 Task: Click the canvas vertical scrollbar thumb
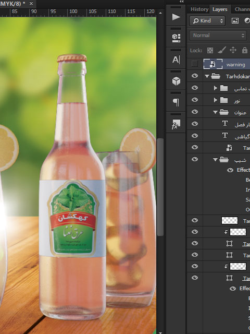[x=160, y=187]
